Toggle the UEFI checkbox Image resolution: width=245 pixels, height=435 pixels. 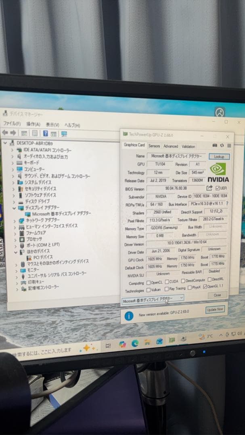217,188
